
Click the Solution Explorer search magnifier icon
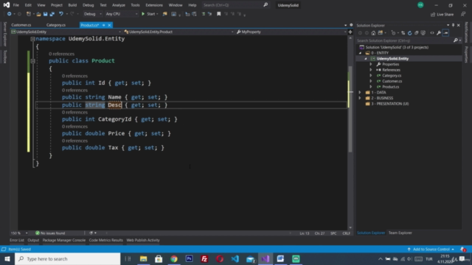point(456,40)
